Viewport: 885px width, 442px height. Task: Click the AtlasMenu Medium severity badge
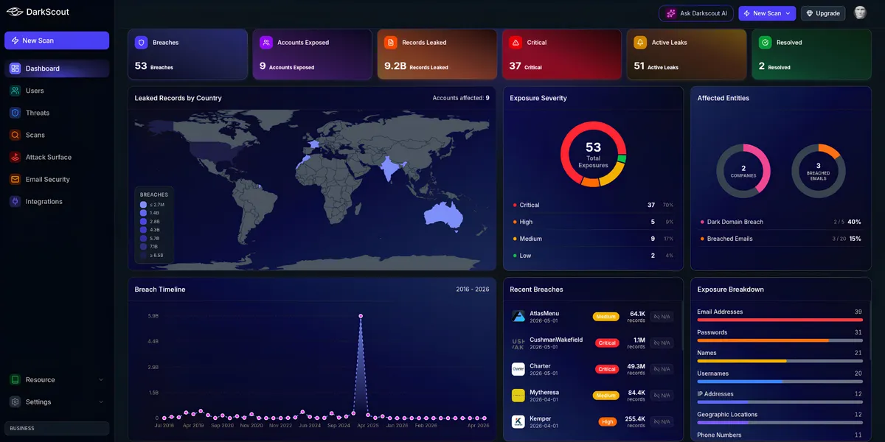coord(606,317)
